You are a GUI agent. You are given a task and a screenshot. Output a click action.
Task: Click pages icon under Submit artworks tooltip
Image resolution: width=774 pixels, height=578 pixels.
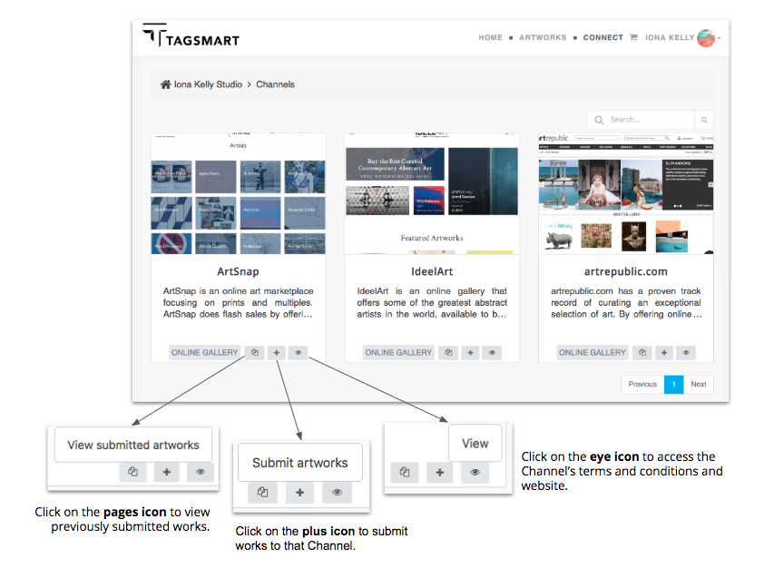tap(262, 492)
